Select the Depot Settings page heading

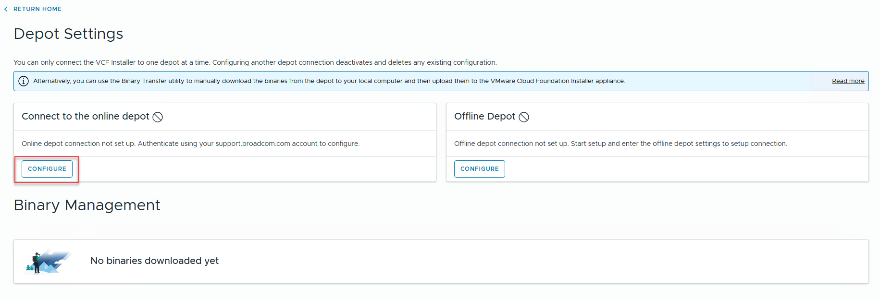tap(68, 34)
